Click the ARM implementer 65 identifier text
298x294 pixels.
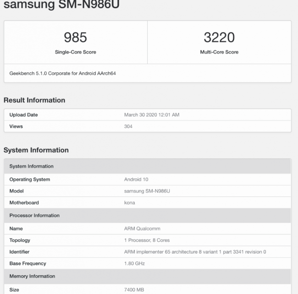[195, 252]
